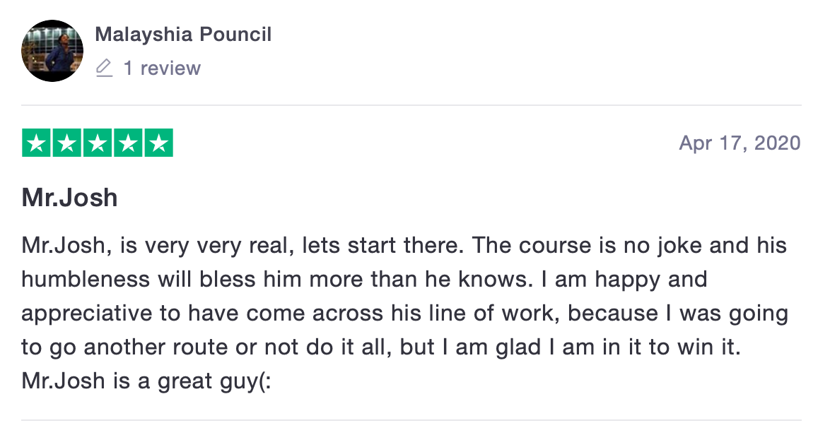The width and height of the screenshot is (830, 435).
Task: Click the '1 review' label
Action: coord(162,68)
